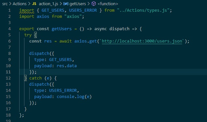Click the highlighted opening brace after try

click(35, 35)
